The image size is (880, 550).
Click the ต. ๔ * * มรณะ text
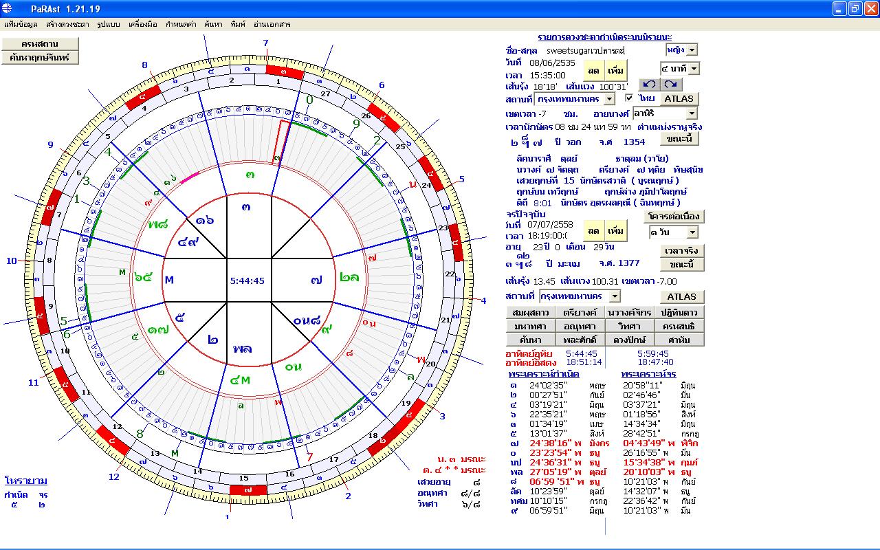454,470
